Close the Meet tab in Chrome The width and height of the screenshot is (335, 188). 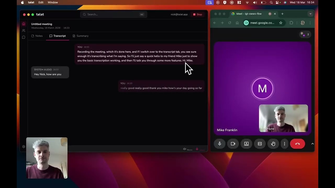pyautogui.click(x=275, y=14)
